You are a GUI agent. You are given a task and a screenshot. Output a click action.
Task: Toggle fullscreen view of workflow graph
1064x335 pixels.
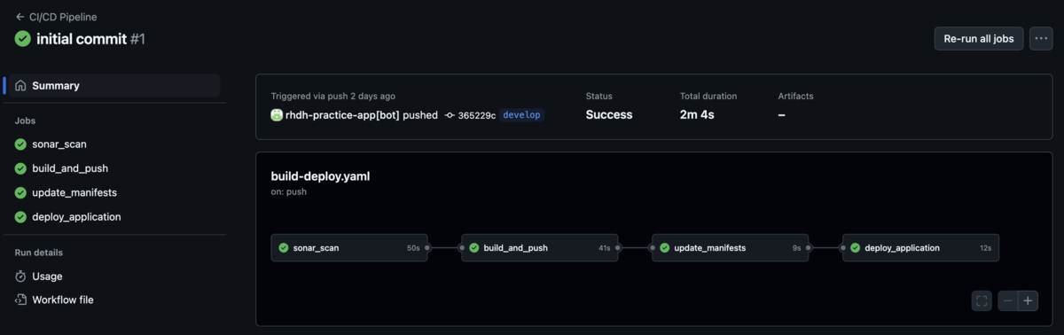tap(982, 301)
